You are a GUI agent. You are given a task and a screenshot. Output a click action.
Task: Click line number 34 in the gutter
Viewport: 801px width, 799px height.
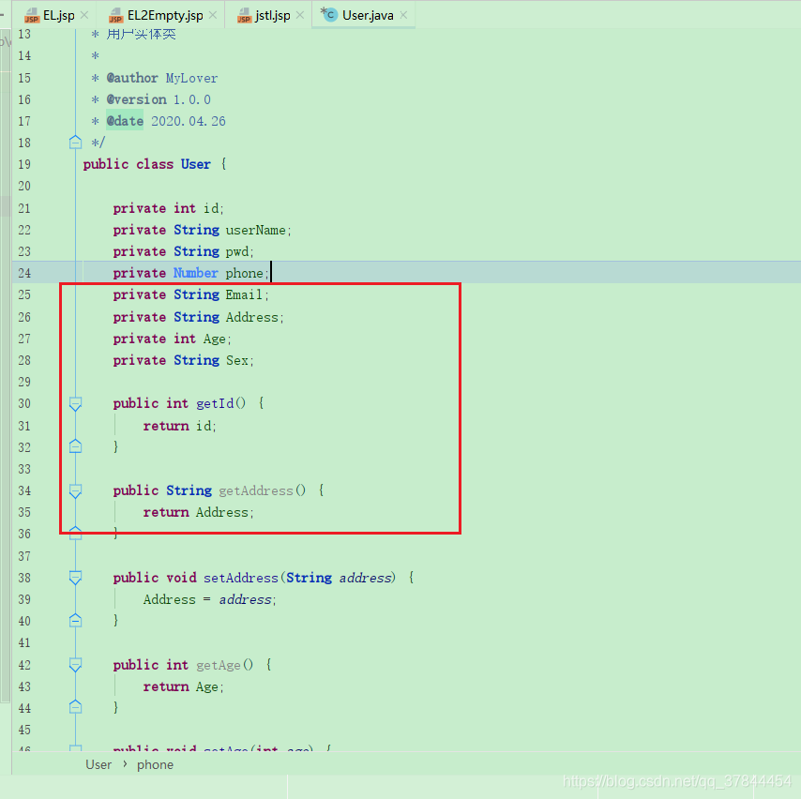pos(24,491)
